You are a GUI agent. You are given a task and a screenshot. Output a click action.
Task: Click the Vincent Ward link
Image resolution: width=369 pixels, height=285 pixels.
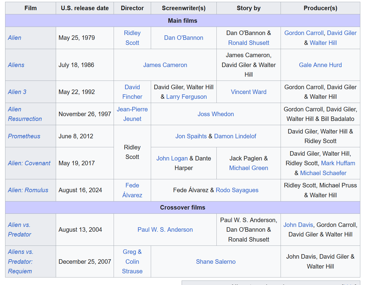248,92
